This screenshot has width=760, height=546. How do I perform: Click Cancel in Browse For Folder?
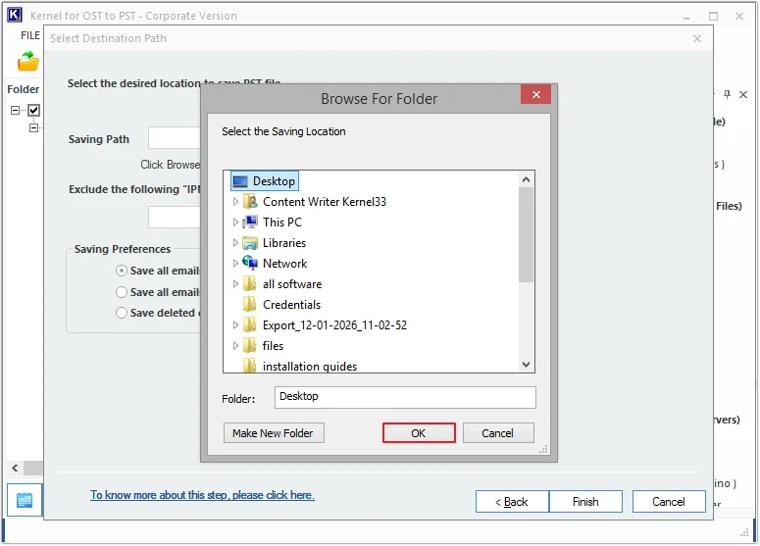(498, 433)
